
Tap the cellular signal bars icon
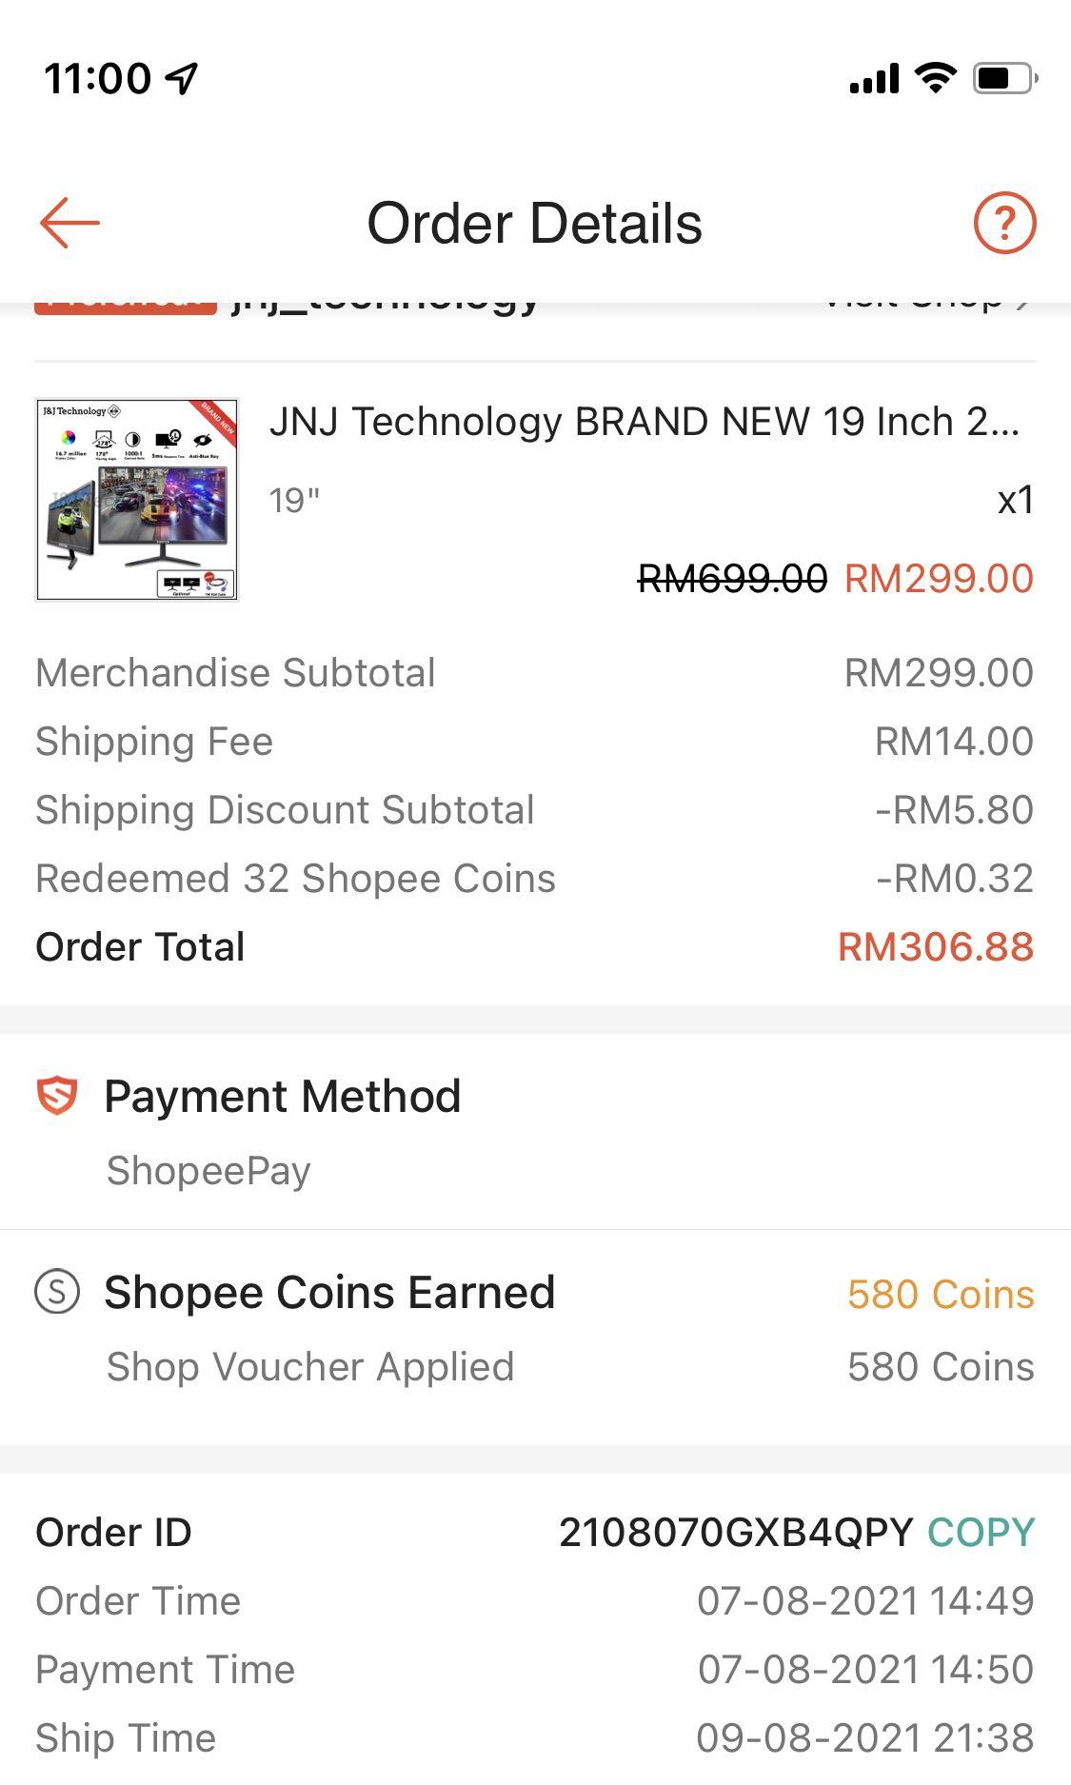pos(874,78)
